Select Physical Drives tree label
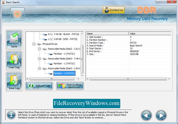 coord(50,44)
